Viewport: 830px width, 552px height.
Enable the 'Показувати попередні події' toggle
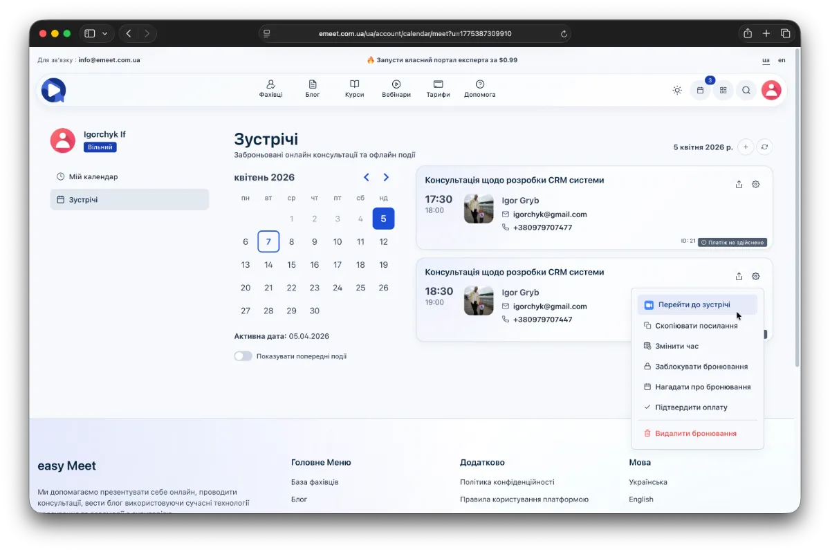[243, 356]
